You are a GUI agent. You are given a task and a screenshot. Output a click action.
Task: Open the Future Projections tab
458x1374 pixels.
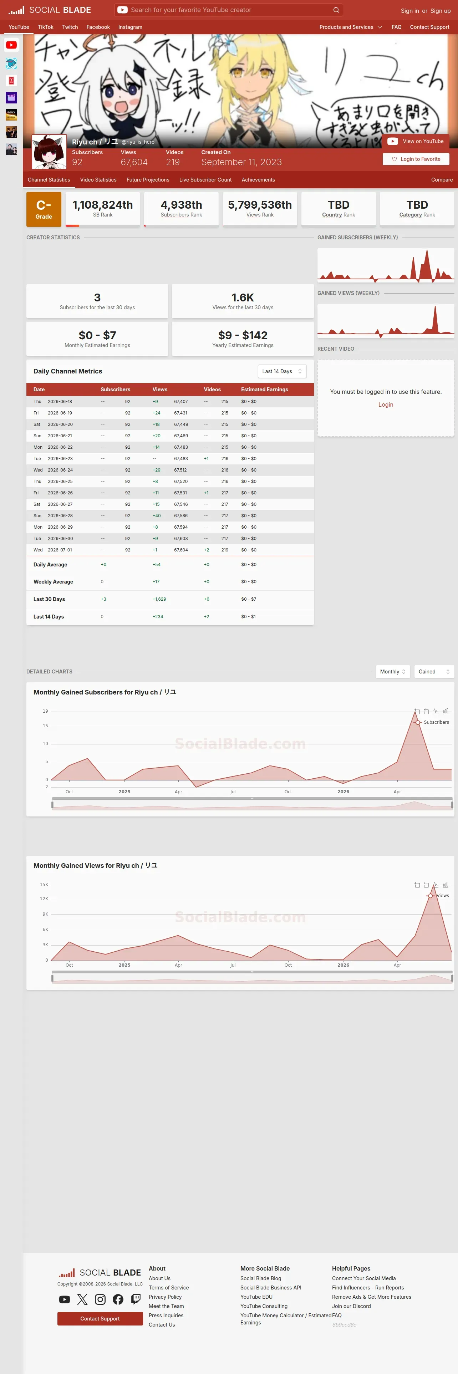tap(148, 180)
